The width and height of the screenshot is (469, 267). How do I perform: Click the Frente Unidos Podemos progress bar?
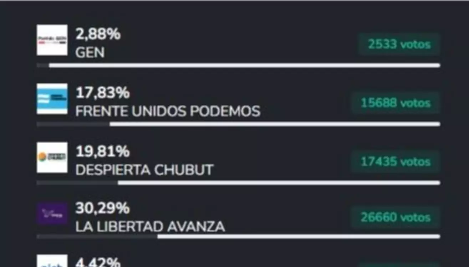(x=238, y=124)
